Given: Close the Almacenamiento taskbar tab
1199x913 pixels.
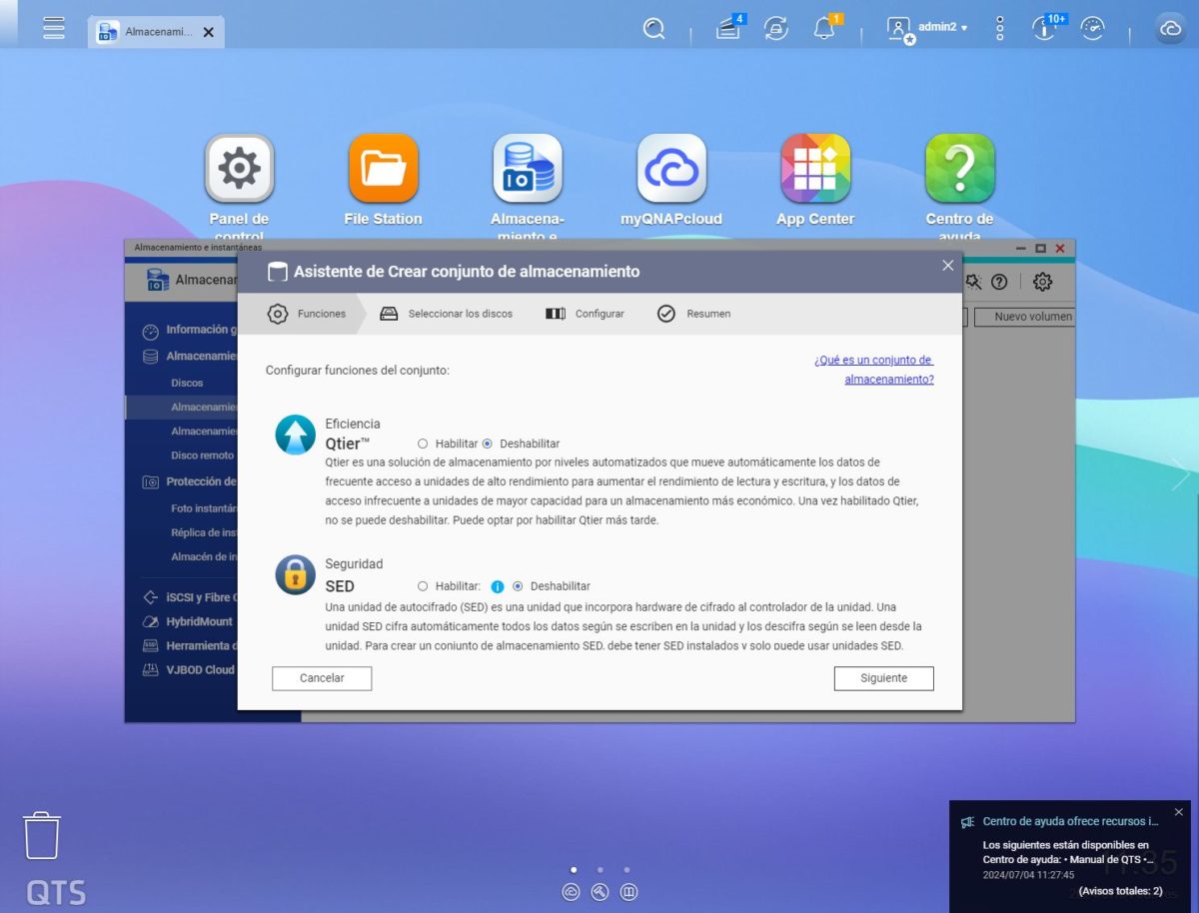Looking at the screenshot, I should 208,32.
